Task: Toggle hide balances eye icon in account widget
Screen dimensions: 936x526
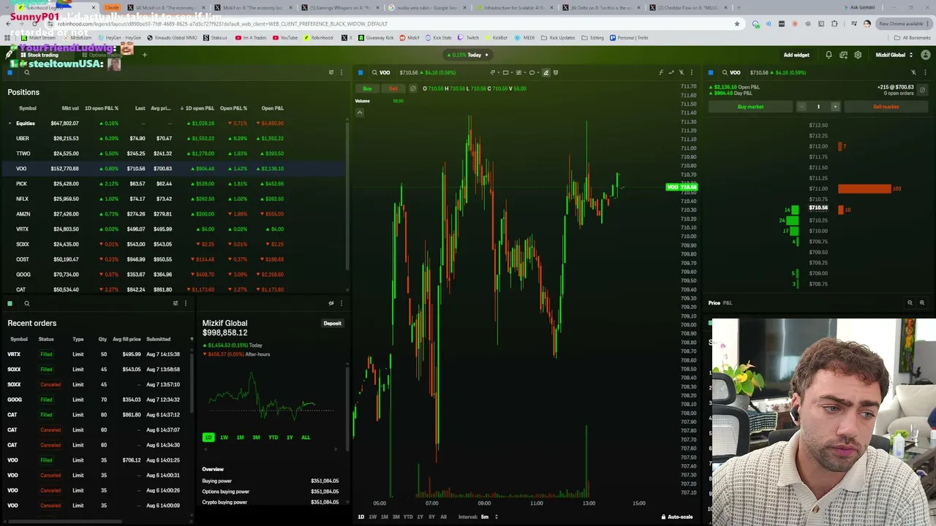Action: tap(331, 303)
